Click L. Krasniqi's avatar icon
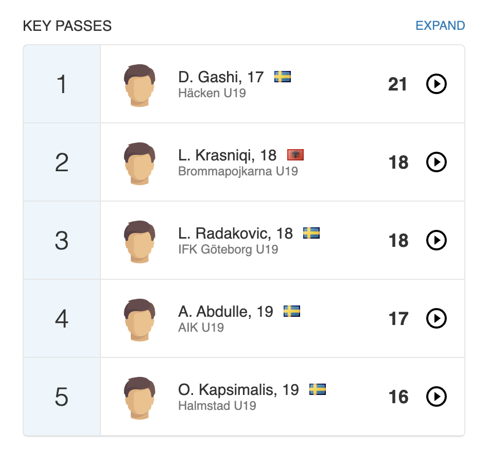The width and height of the screenshot is (489, 451). (139, 163)
